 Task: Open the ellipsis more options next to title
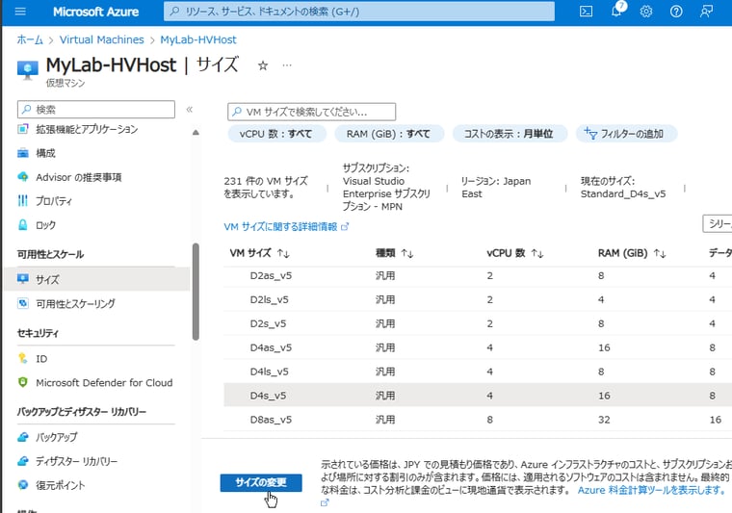[287, 65]
